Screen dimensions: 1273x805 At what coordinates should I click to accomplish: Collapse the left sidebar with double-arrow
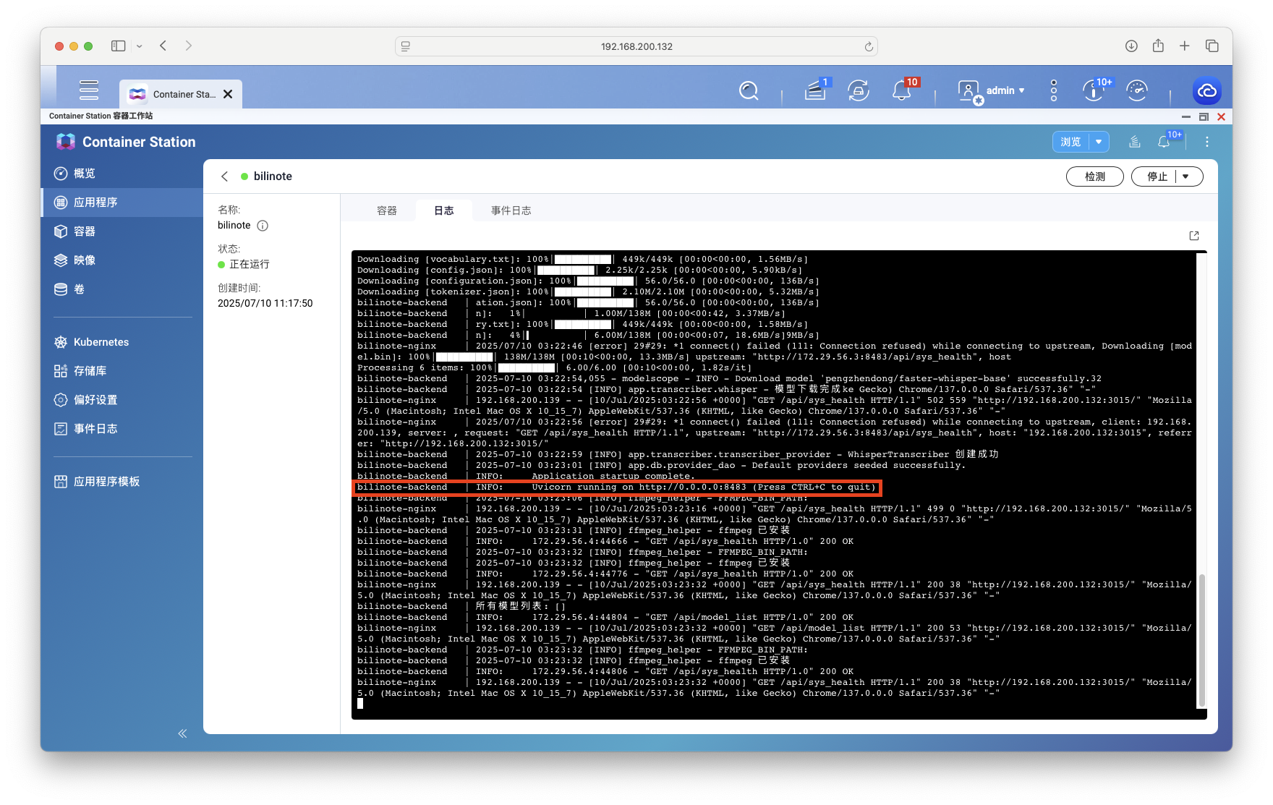click(x=182, y=733)
